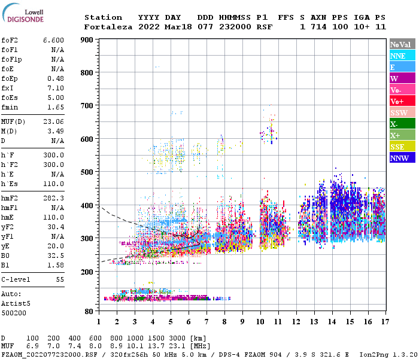Click the 80 km y-axis label

pos(89,312)
